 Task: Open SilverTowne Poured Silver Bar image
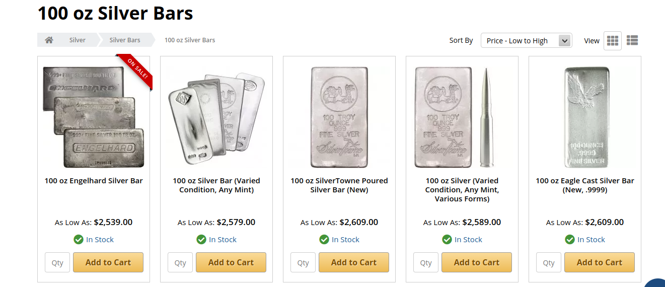[339, 117]
